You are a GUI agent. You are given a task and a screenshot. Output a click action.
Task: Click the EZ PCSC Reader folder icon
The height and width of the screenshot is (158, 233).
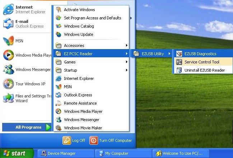click(x=59, y=54)
